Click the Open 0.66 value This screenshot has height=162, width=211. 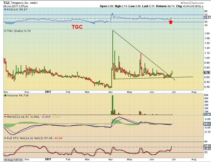click(107, 6)
